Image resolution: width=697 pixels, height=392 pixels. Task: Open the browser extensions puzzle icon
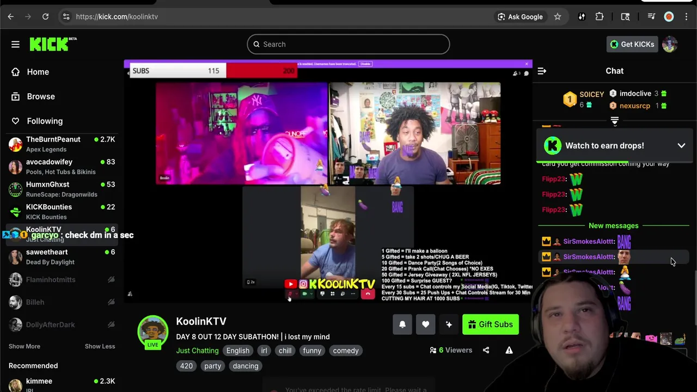point(600,17)
